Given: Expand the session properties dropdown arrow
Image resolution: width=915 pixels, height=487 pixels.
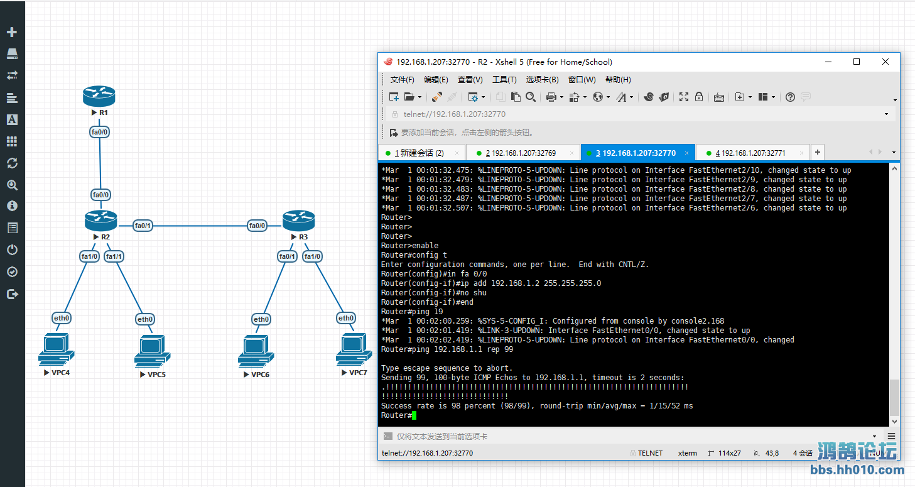Looking at the screenshot, I should pos(483,97).
